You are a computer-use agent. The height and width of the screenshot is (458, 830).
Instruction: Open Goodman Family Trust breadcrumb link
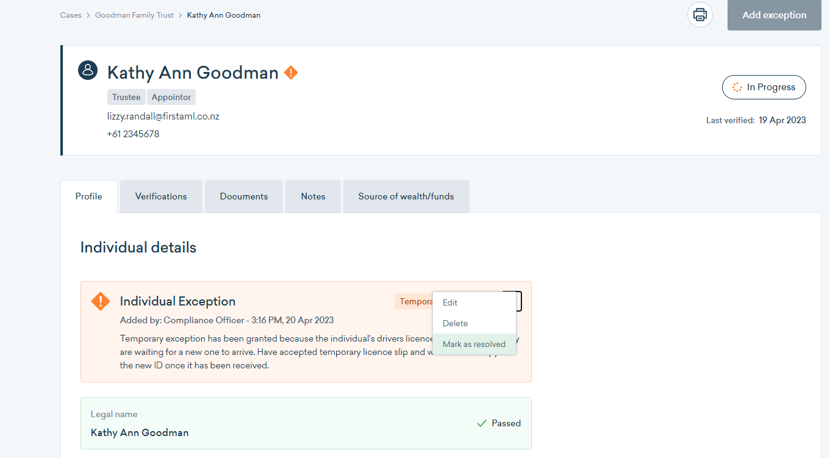pyautogui.click(x=134, y=15)
